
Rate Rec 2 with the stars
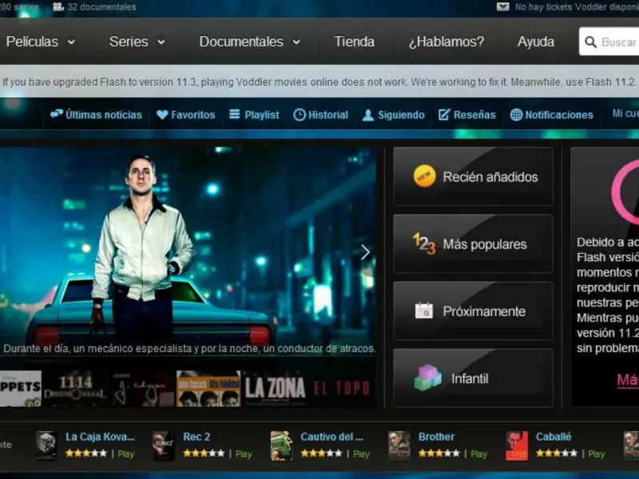204,453
